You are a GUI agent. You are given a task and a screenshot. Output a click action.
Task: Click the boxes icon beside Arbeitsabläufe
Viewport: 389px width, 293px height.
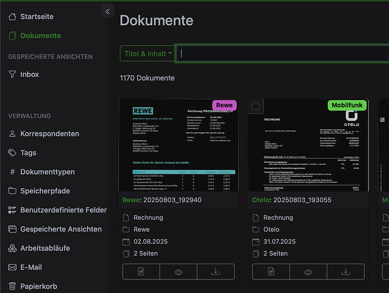point(12,248)
